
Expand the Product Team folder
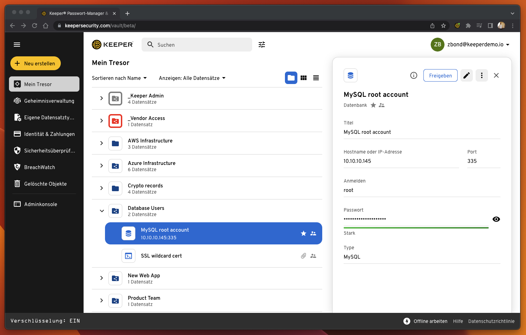[102, 300]
